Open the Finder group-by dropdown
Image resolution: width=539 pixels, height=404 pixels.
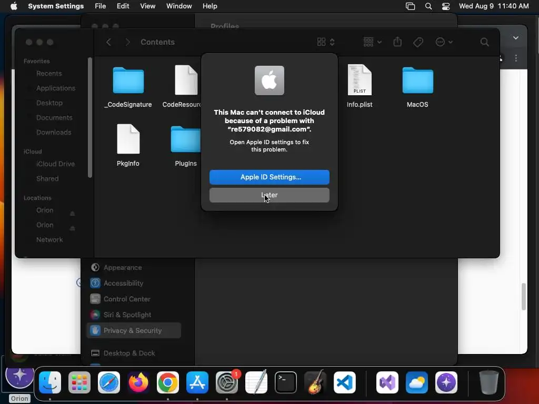[x=372, y=42]
